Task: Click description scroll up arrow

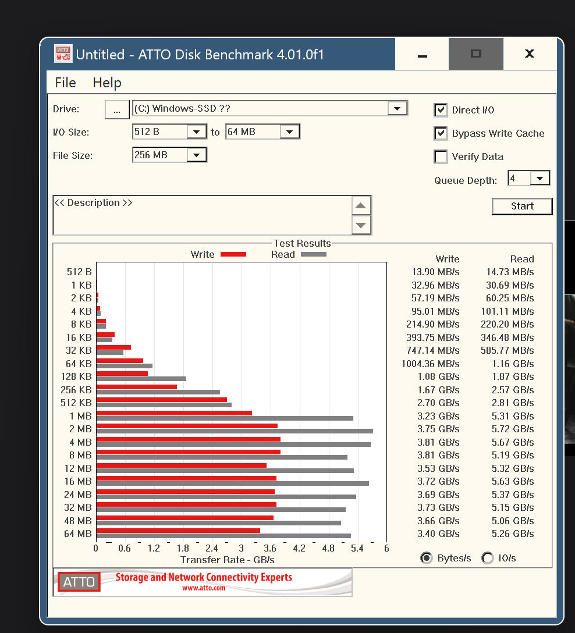Action: pos(361,206)
